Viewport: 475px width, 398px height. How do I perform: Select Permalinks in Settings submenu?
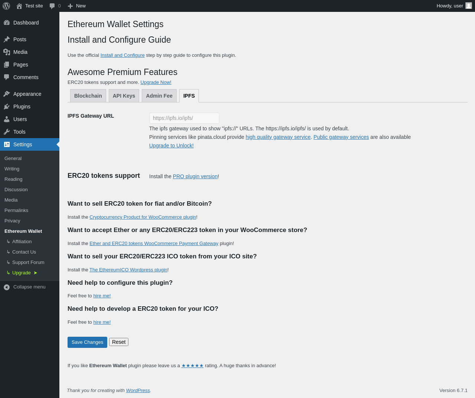point(16,210)
